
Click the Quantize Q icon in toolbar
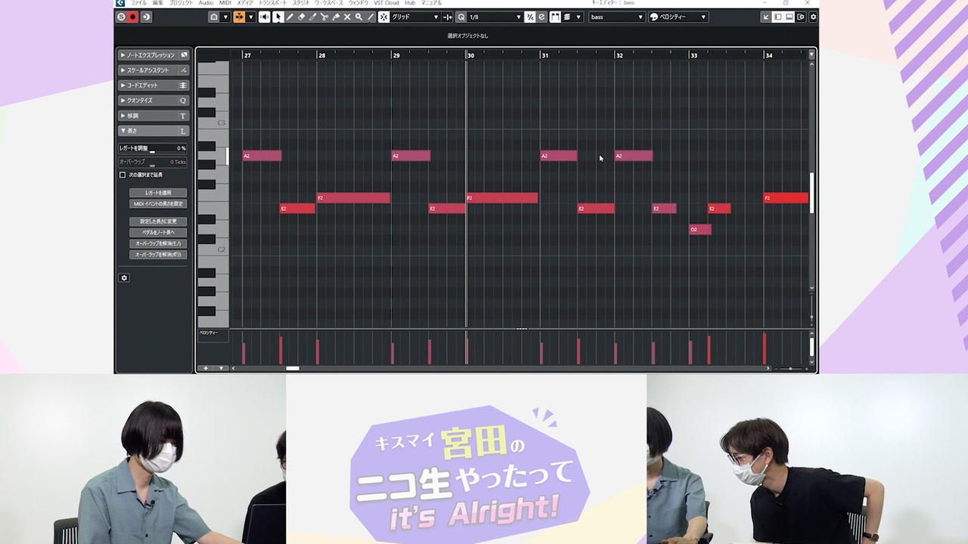coord(461,17)
